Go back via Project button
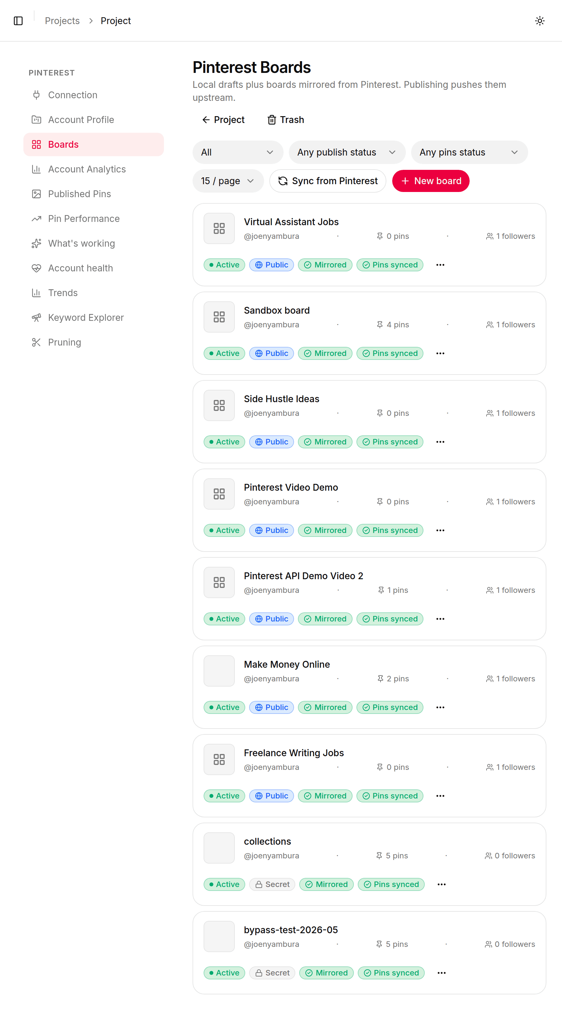Screen dimensions: 562x1010 coord(223,120)
